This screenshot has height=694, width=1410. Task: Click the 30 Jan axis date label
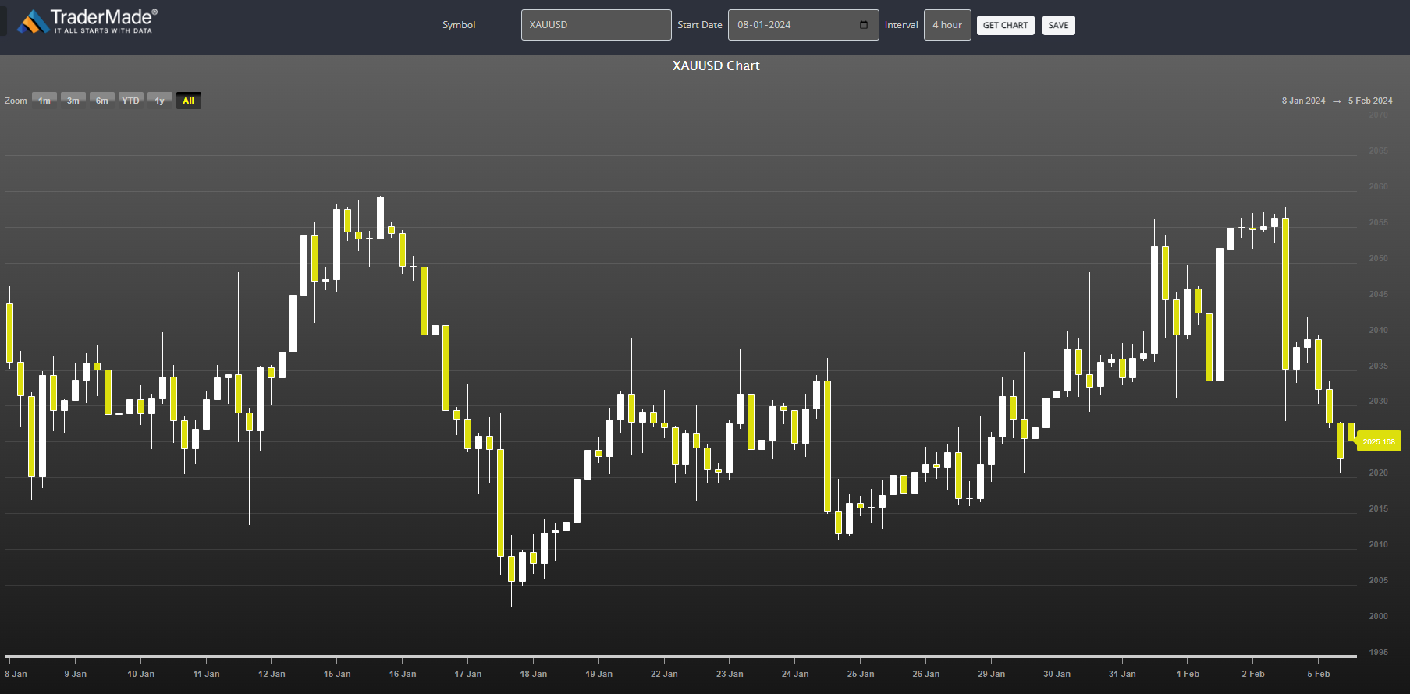1057,674
